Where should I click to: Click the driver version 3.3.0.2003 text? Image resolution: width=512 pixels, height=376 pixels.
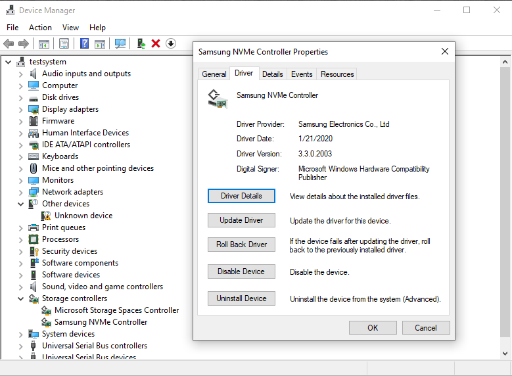pos(315,154)
